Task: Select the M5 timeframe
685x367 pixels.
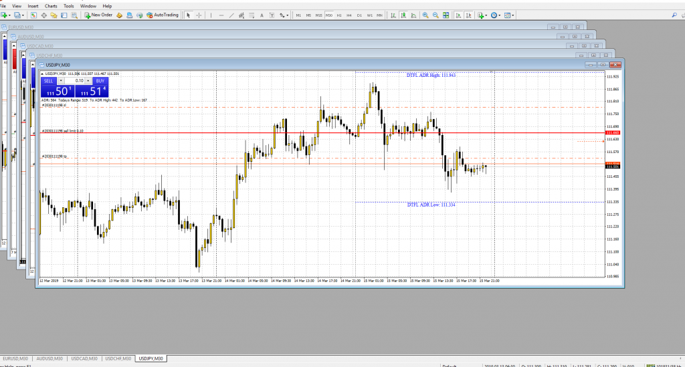Action: (x=308, y=15)
